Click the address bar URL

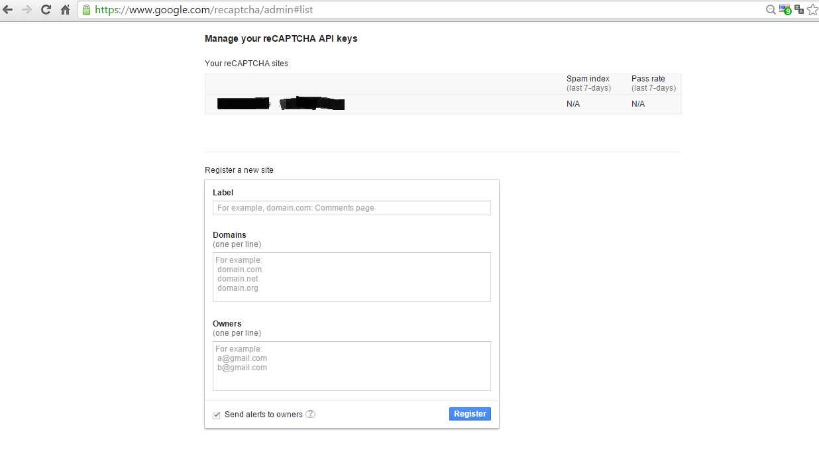tap(203, 10)
